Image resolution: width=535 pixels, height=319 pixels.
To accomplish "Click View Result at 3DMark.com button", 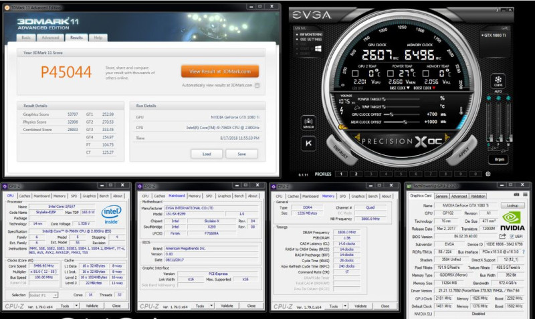I will 220,72.
